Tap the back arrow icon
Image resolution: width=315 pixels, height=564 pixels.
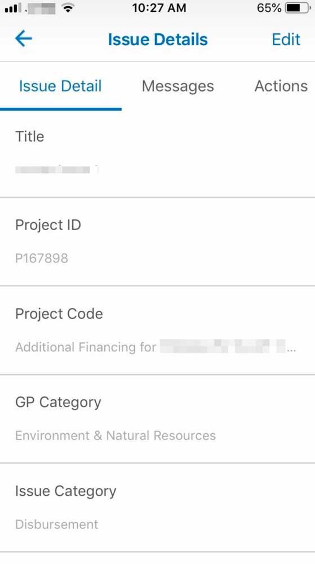[24, 39]
